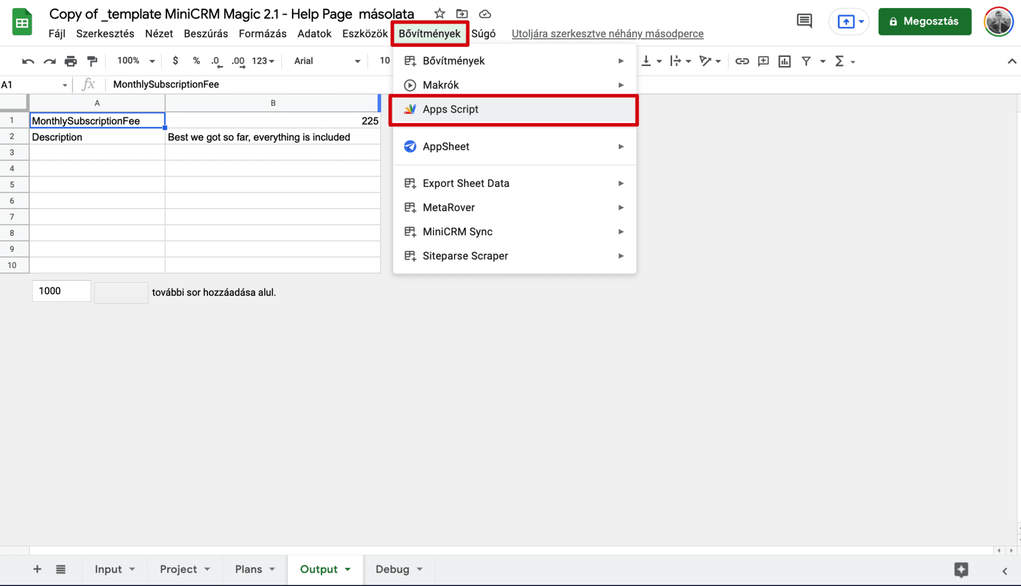This screenshot has height=586, width=1021.
Task: Open the Explore panel
Action: coord(961,570)
